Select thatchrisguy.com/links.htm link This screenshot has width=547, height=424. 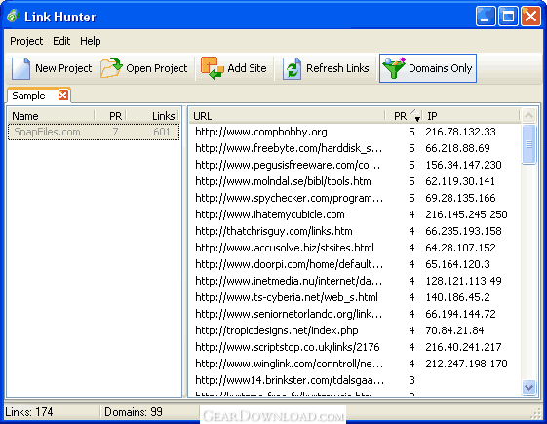point(273,231)
